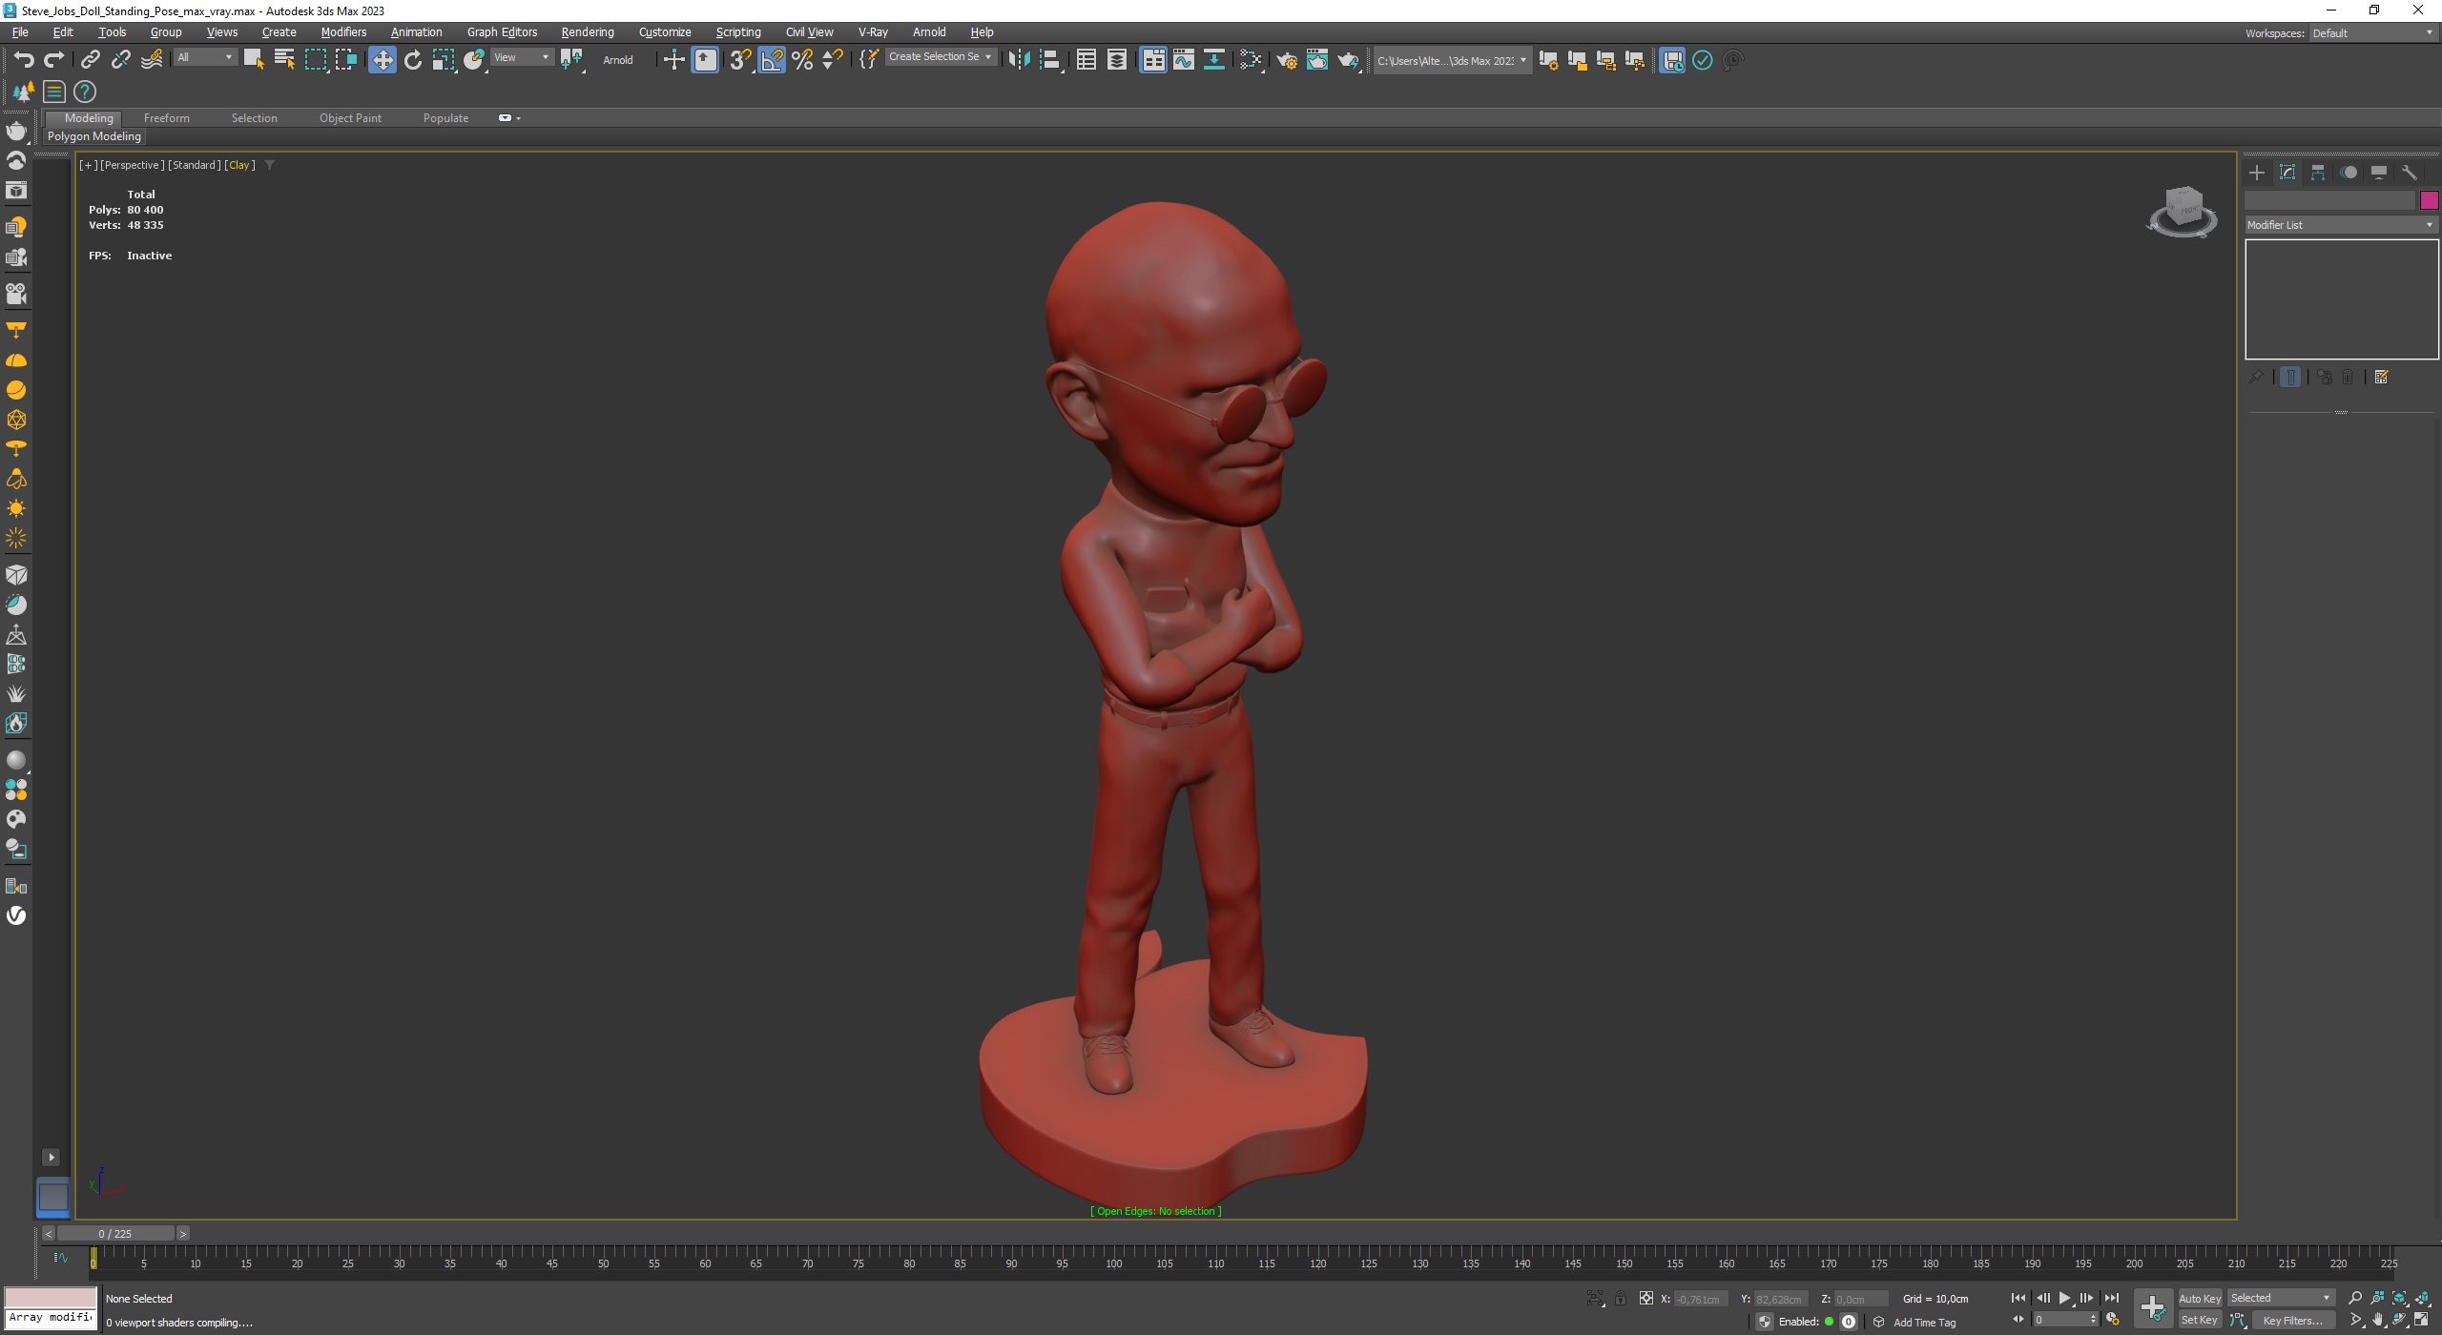The height and width of the screenshot is (1335, 2442).
Task: Open the V-Ray menu
Action: pyautogui.click(x=873, y=31)
